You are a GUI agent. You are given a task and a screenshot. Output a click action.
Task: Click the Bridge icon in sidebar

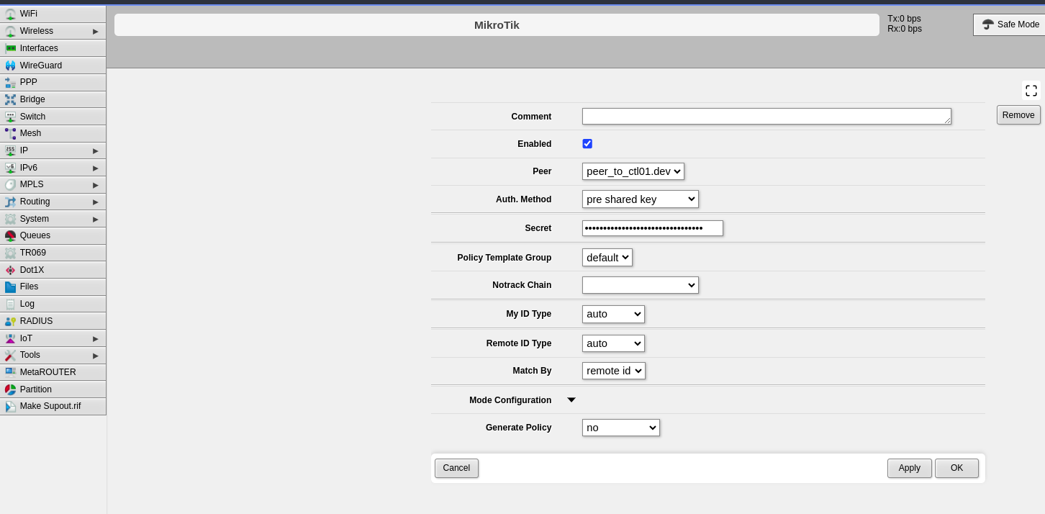[10, 99]
